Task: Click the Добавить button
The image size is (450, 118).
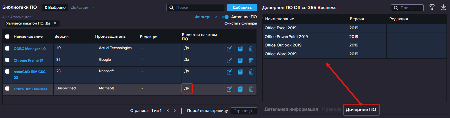Action: [x=242, y=8]
